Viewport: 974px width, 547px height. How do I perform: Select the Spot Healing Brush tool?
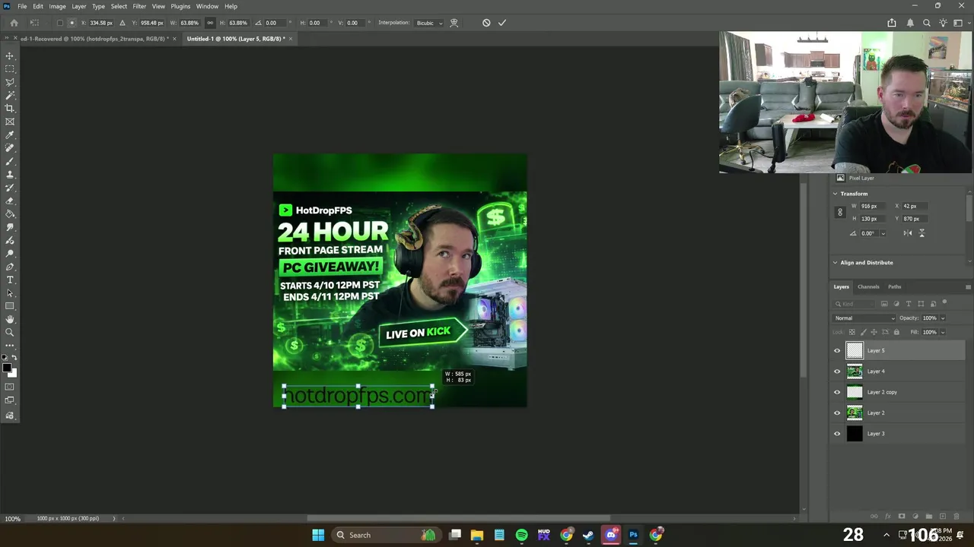pyautogui.click(x=10, y=148)
